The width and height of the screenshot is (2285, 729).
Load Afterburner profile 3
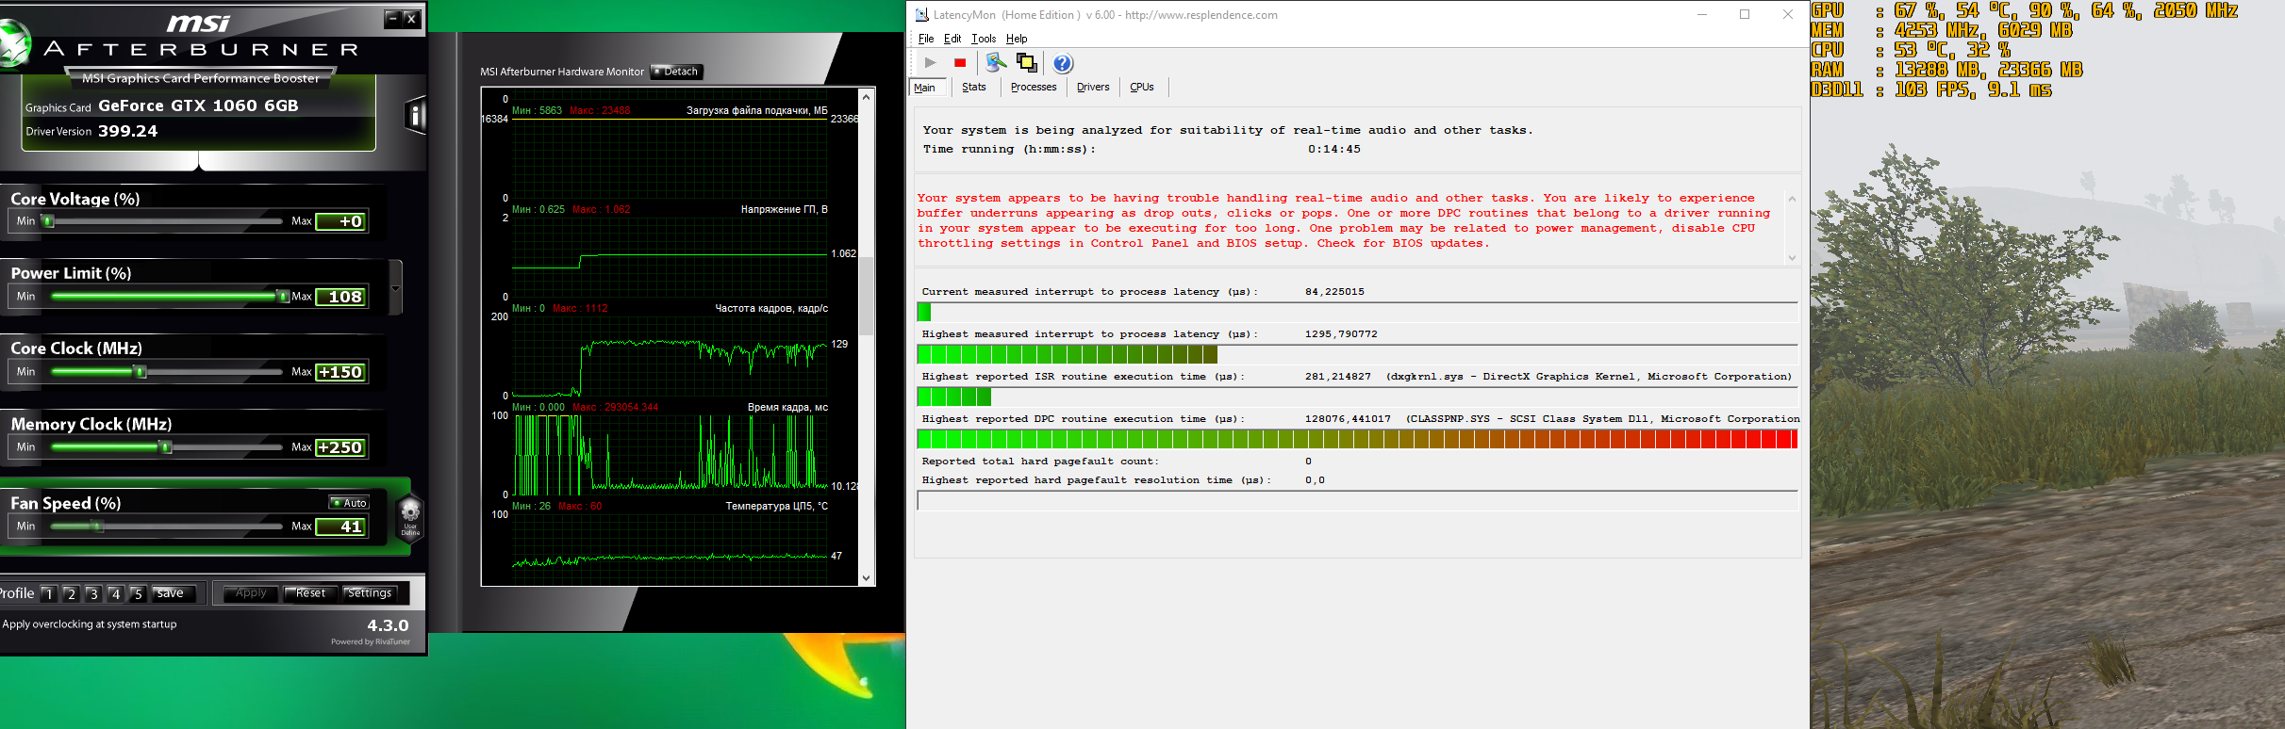click(93, 593)
